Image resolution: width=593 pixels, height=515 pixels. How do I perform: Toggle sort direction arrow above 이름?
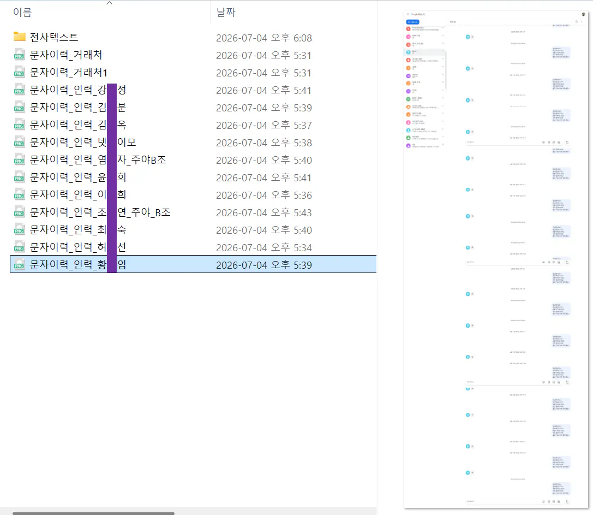coord(109,3)
